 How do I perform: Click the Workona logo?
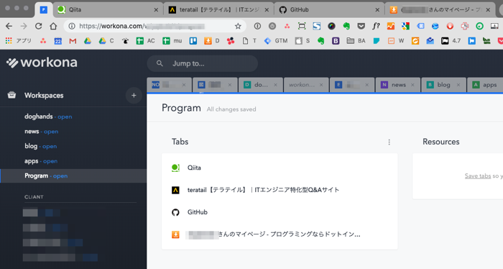[42, 63]
